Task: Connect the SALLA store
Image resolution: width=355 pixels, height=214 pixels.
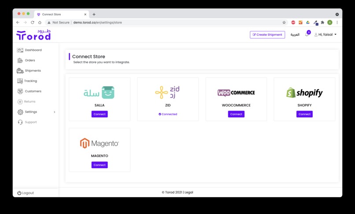Action: 100,114
